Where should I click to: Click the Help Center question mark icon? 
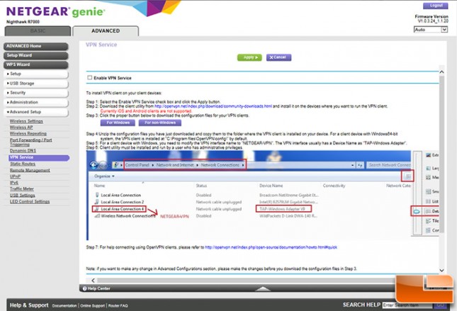click(84, 288)
